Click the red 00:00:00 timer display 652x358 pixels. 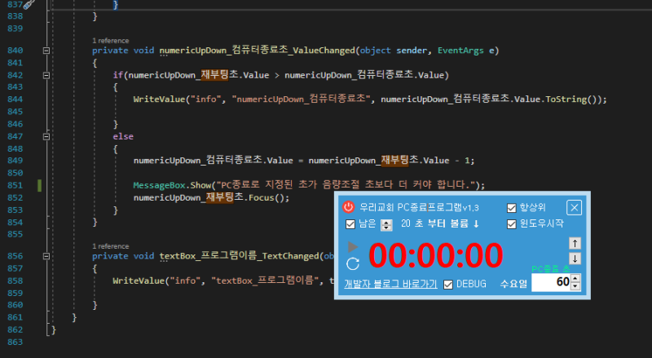pos(435,255)
